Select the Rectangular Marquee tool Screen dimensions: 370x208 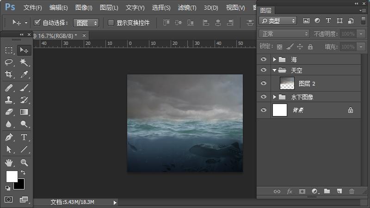tap(9, 50)
